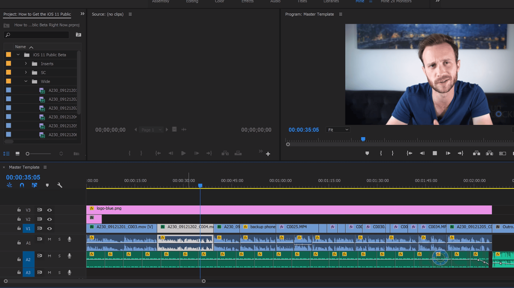
Task: Open timeline display settings (wrench icon)
Action: [x=59, y=185]
